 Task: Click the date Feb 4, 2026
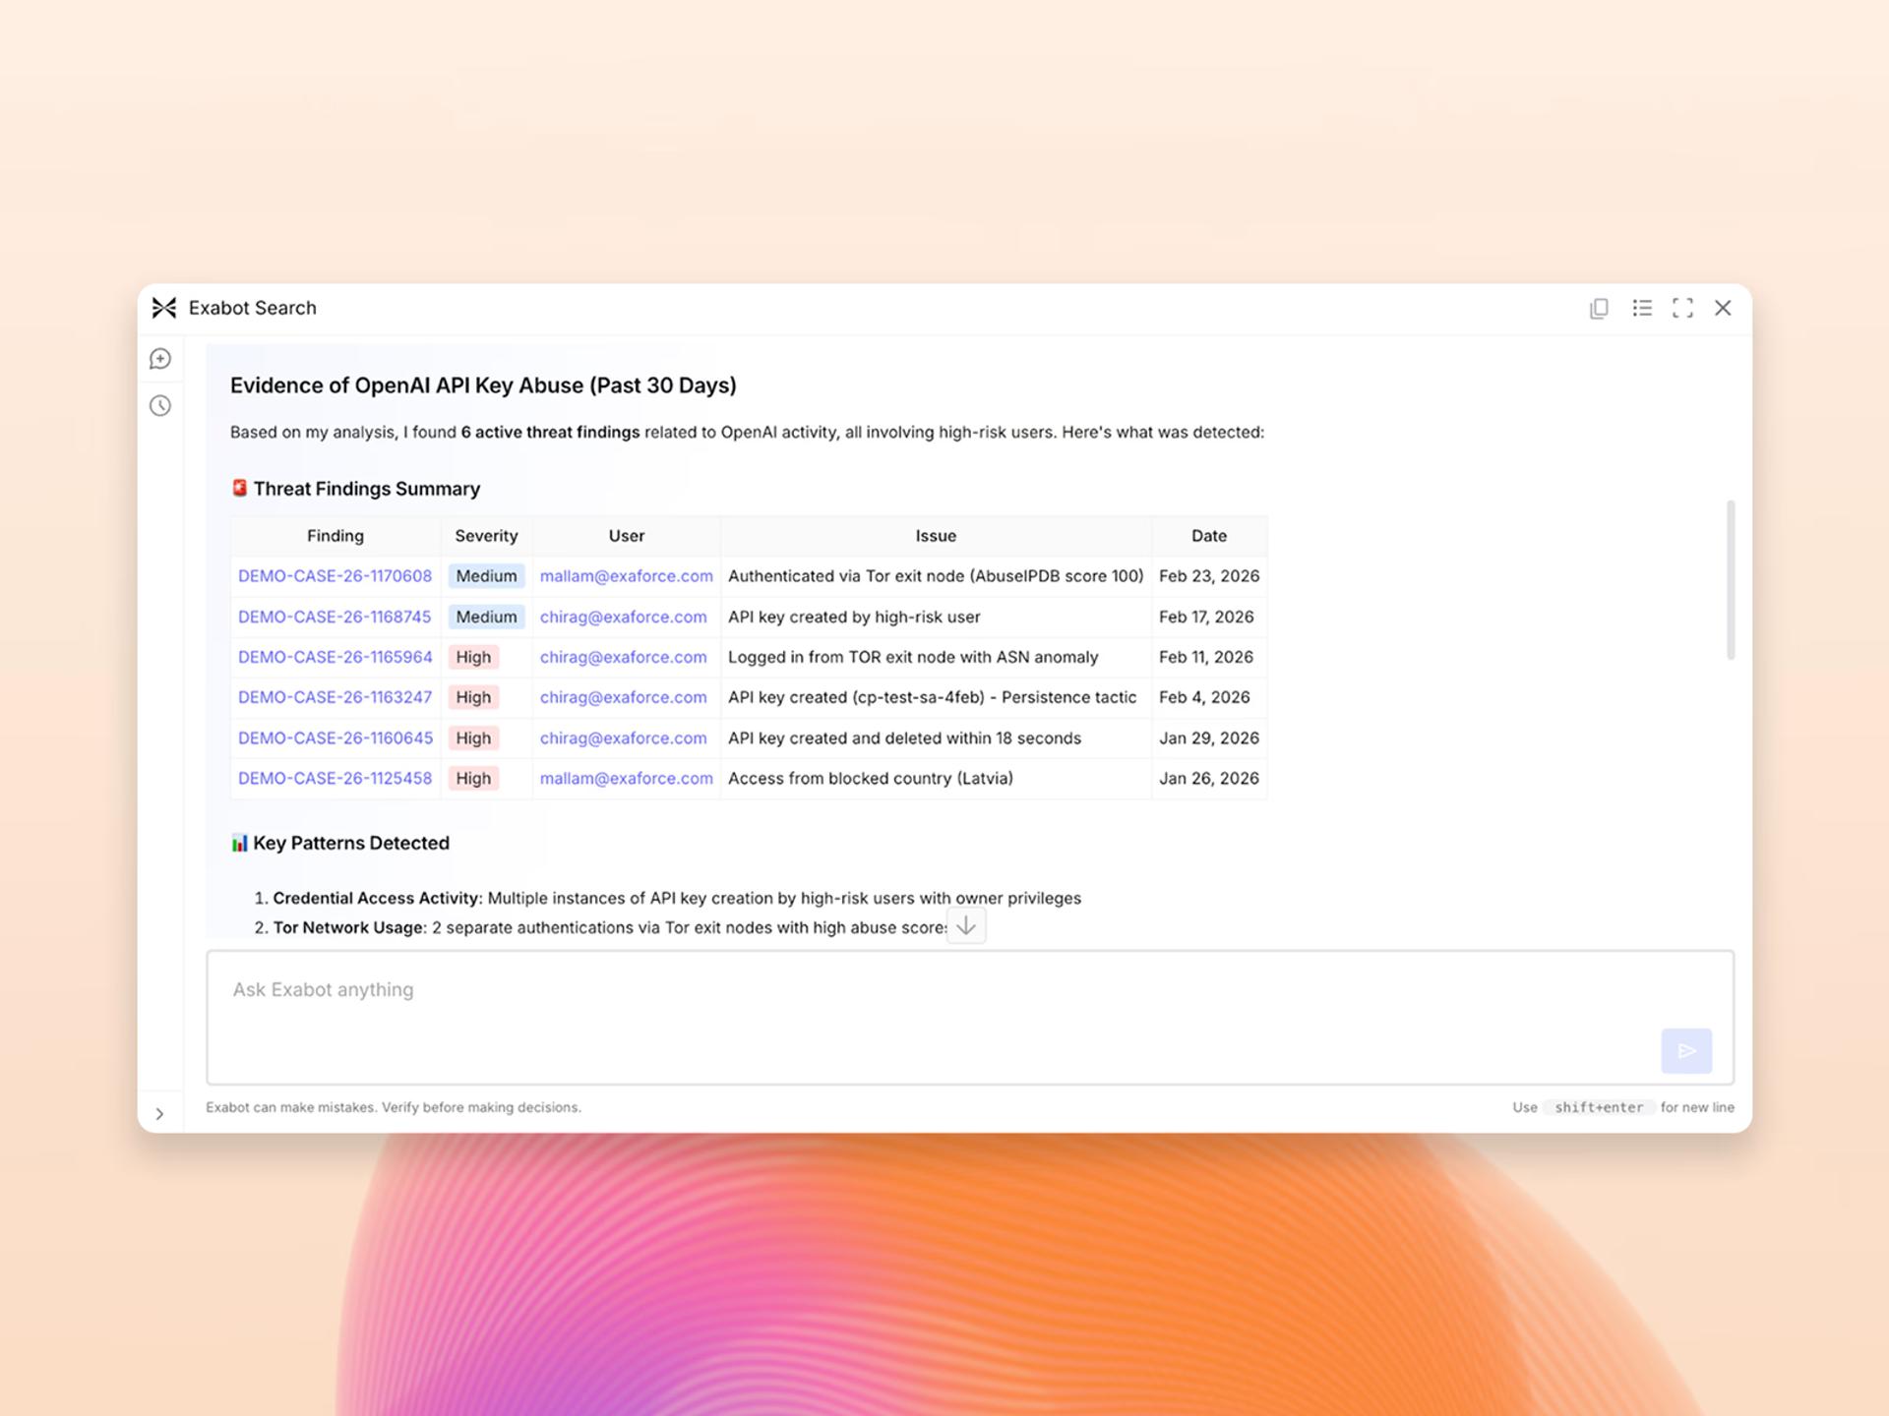pyautogui.click(x=1204, y=697)
